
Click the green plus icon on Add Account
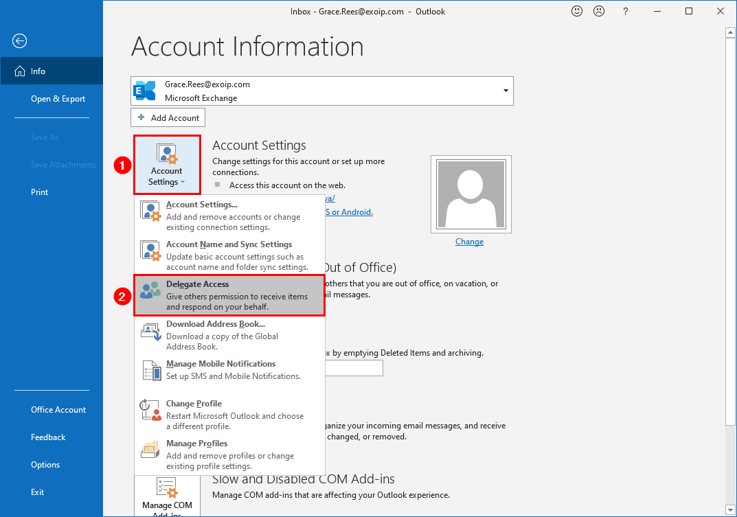pyautogui.click(x=141, y=117)
